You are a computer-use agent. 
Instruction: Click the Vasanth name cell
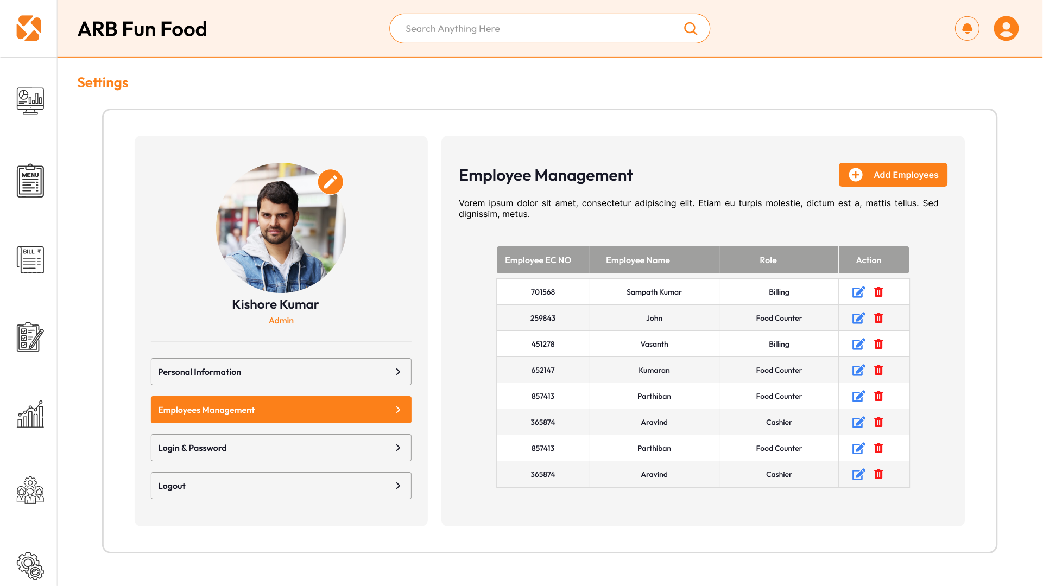pyautogui.click(x=654, y=344)
